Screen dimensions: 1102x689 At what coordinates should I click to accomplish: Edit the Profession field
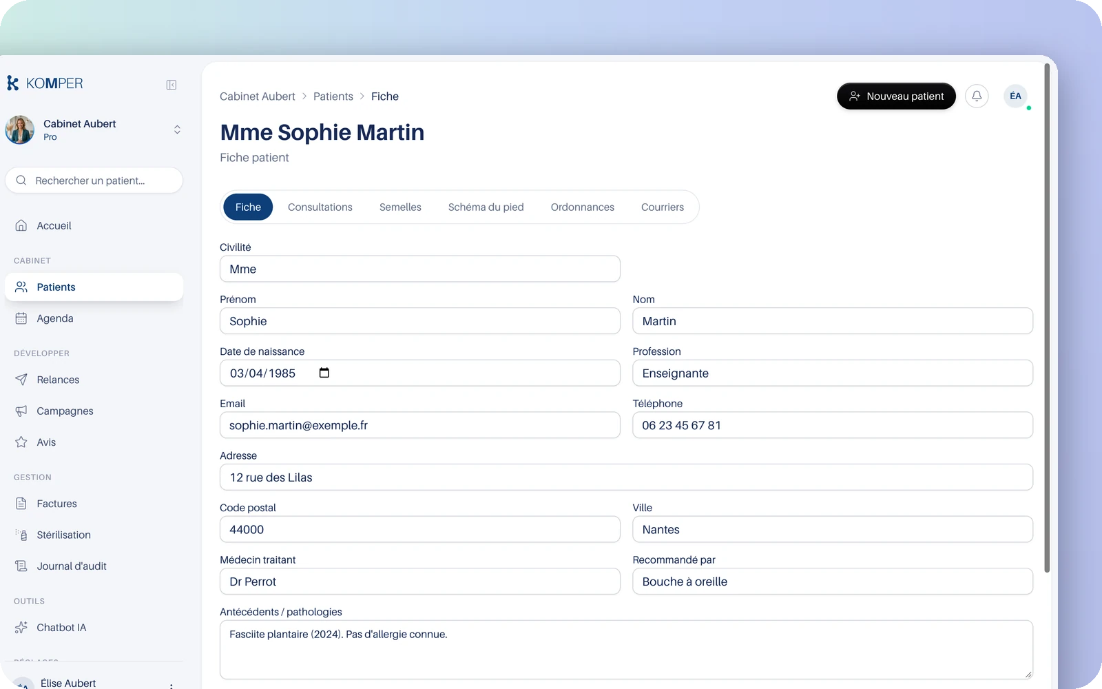(833, 373)
